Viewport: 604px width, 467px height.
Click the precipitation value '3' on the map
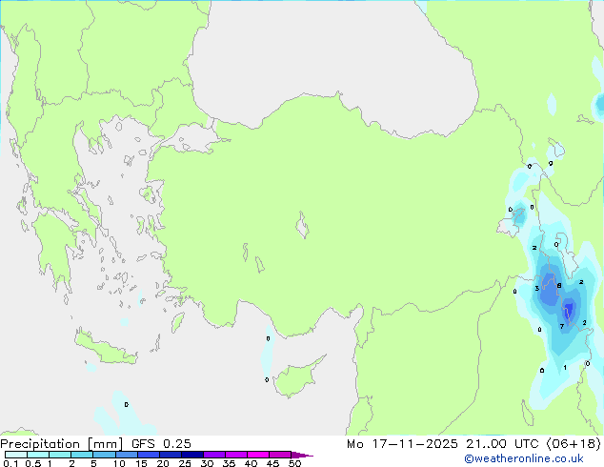[537, 288]
